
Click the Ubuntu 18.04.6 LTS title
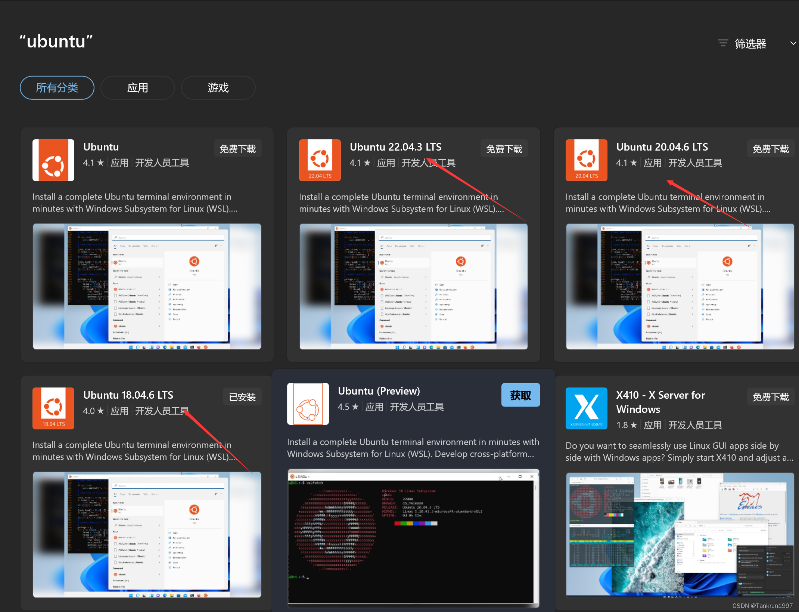point(128,395)
